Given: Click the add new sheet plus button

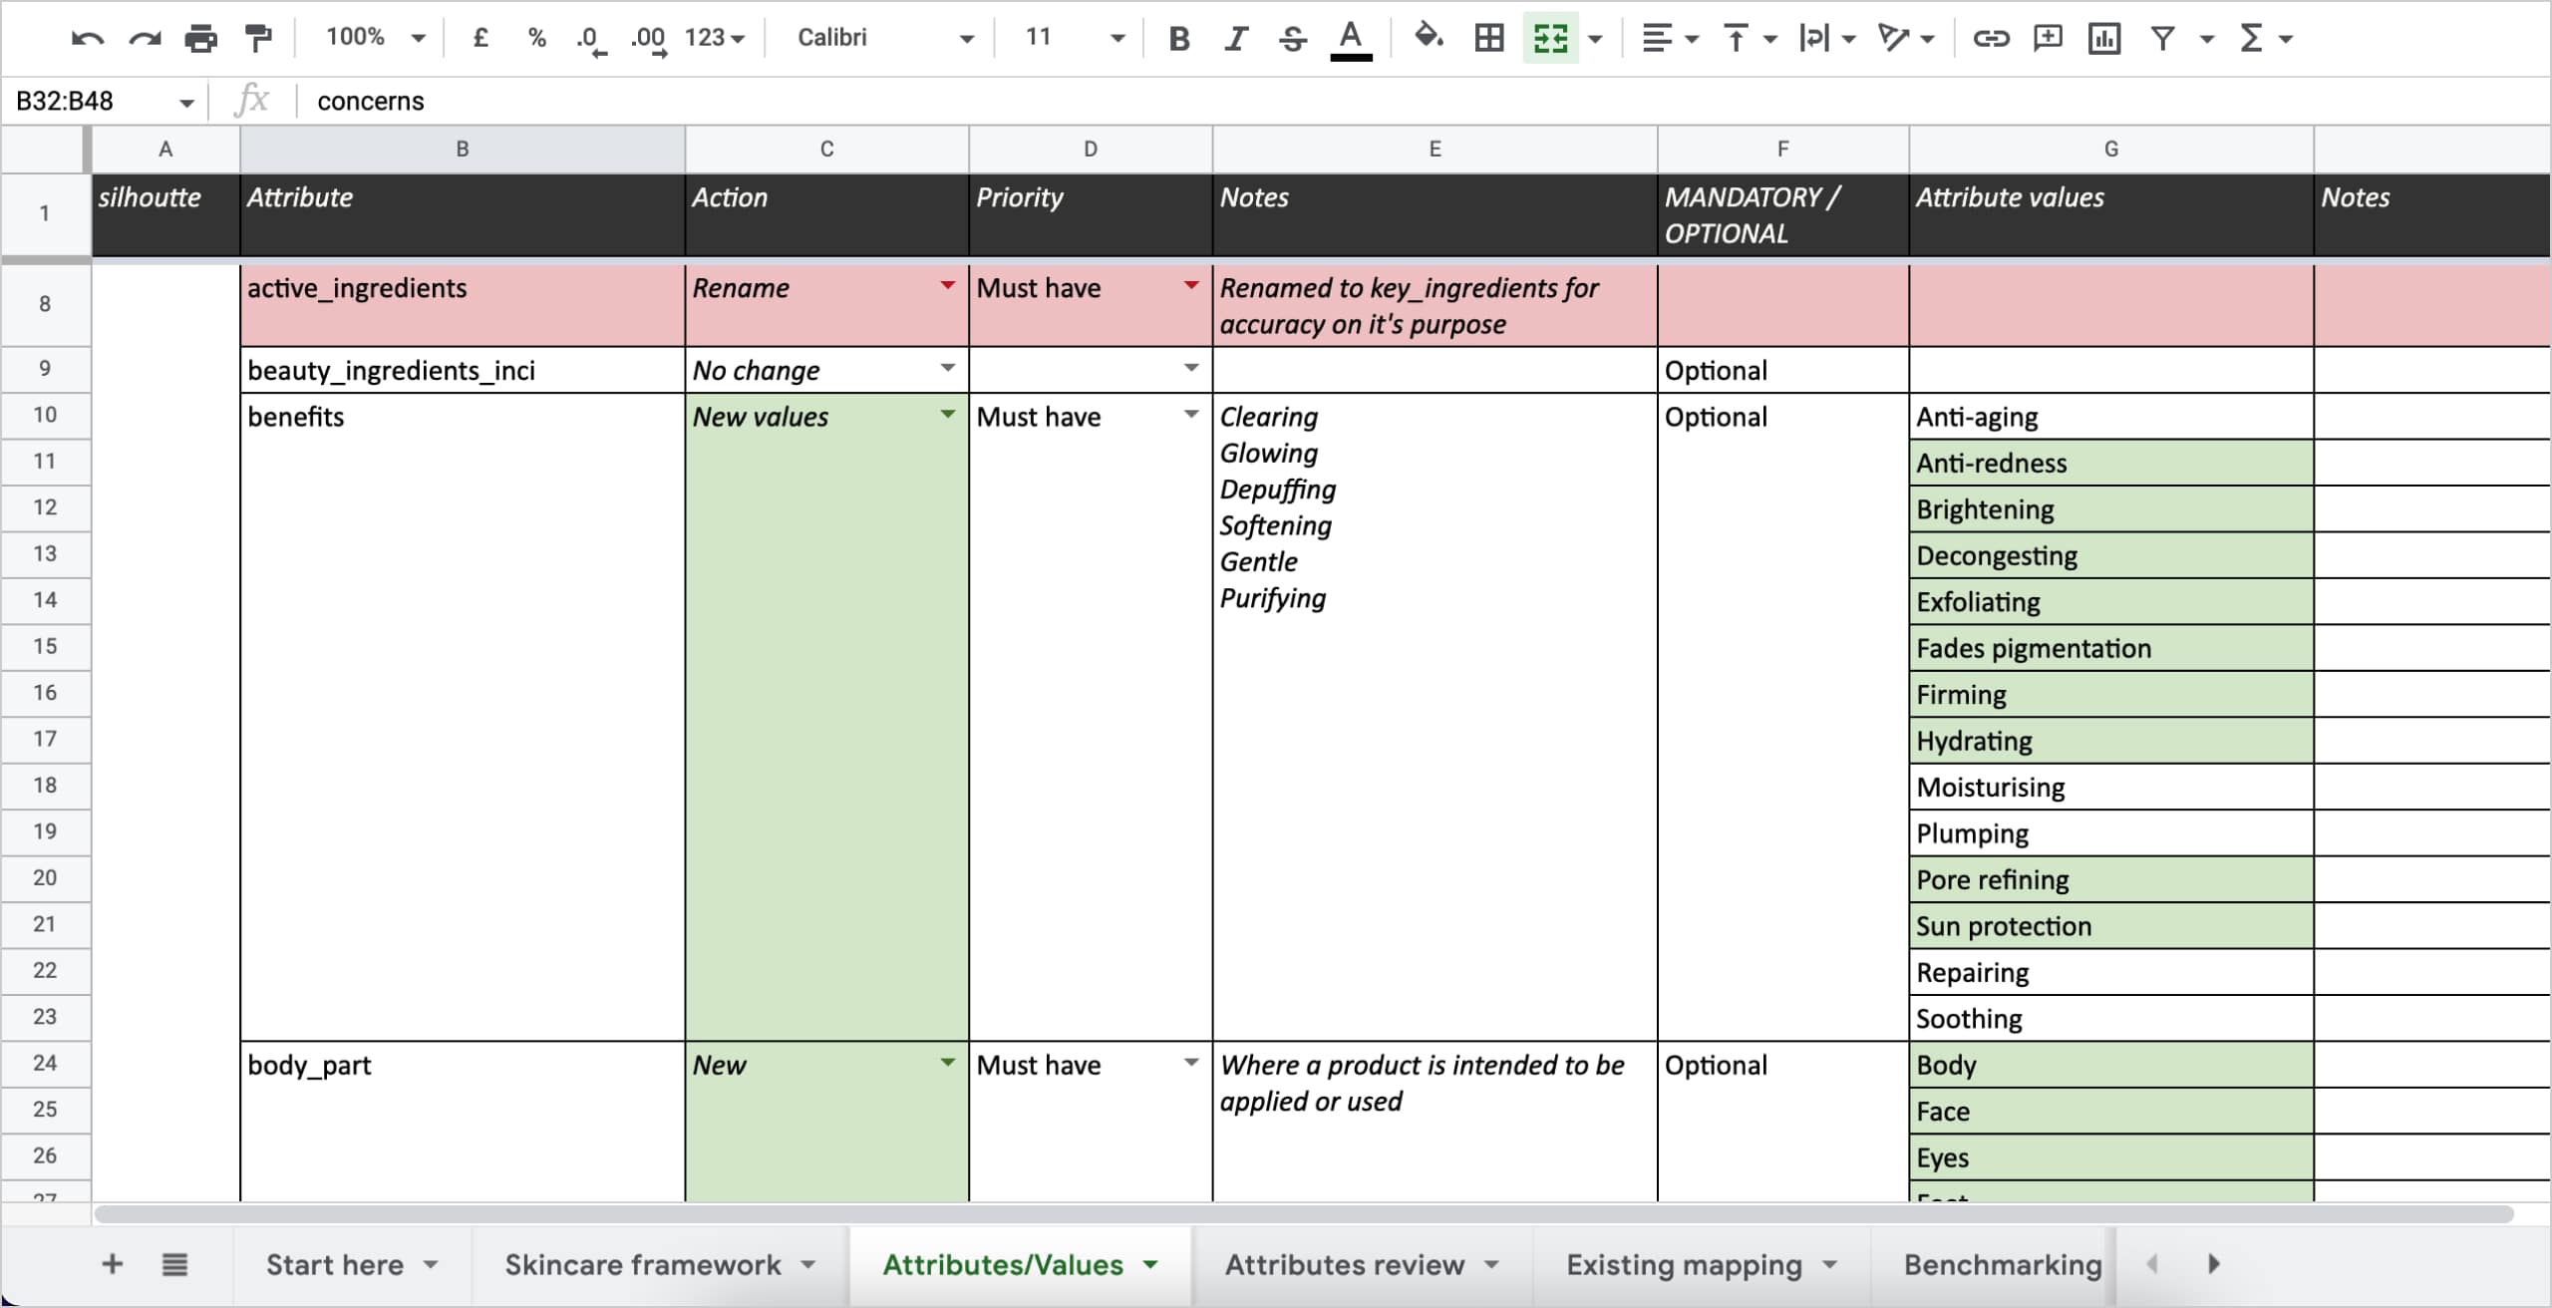Looking at the screenshot, I should [113, 1264].
